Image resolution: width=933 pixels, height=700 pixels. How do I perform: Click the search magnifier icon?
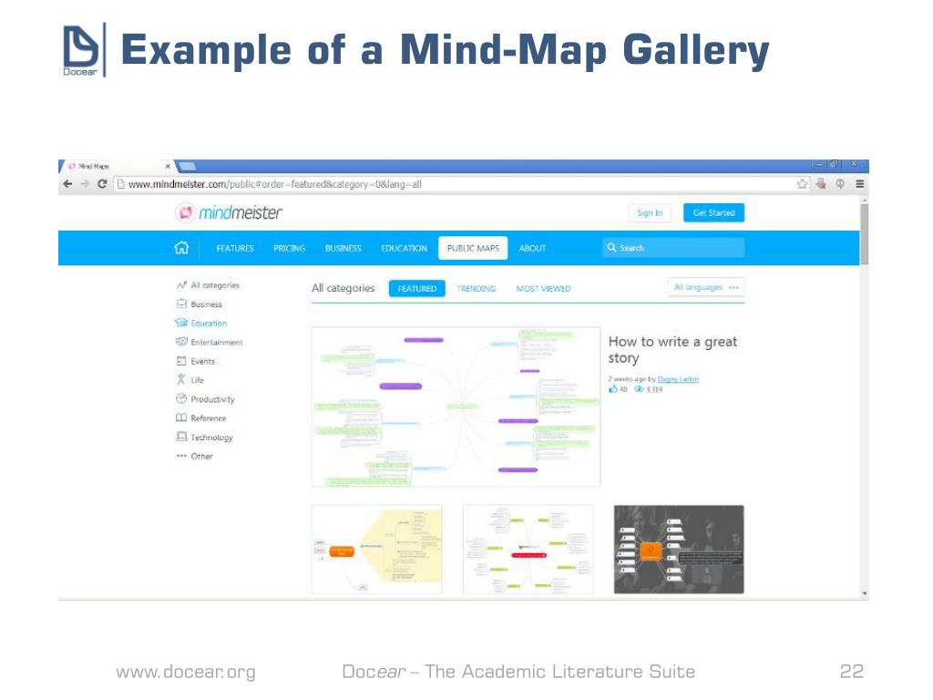click(x=611, y=248)
